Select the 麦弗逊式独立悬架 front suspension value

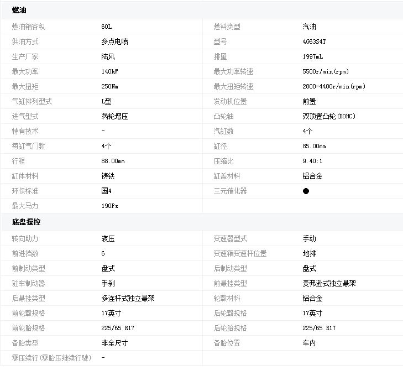pyautogui.click(x=329, y=283)
